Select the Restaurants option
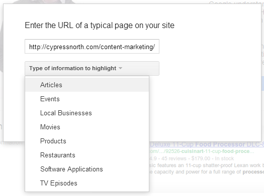264x196 pixels. click(87, 155)
